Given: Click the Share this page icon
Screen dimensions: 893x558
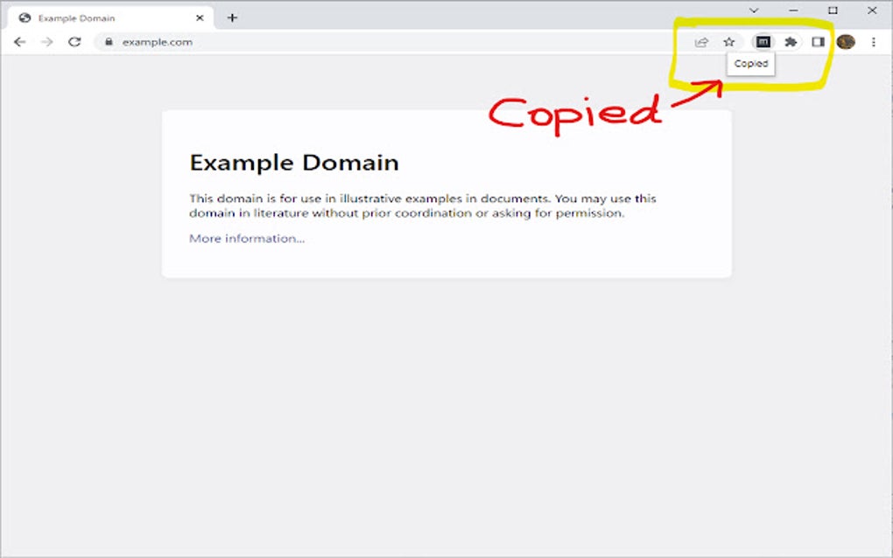Looking at the screenshot, I should point(700,41).
